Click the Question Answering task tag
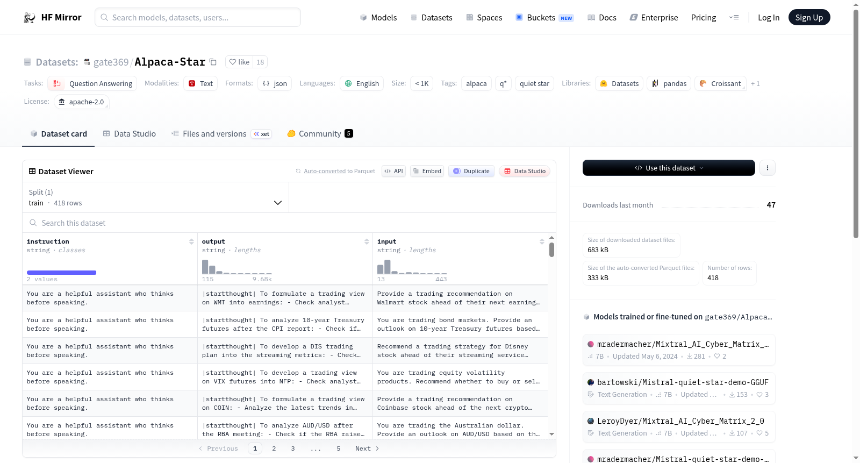The width and height of the screenshot is (860, 463). coord(92,83)
